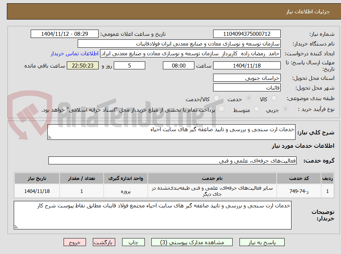Click the ردیف column header
Image resolution: width=341 pixels, height=254 pixels.
(328, 178)
